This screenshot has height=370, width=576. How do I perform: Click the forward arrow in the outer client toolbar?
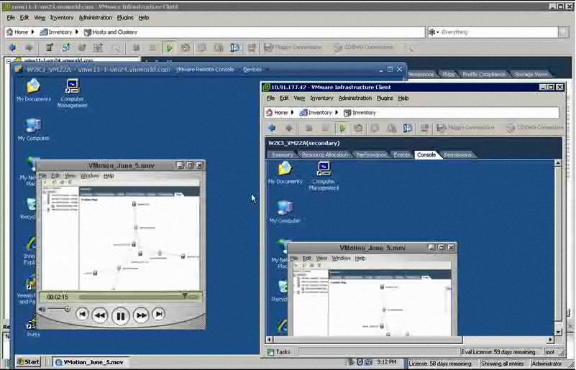pyautogui.click(x=29, y=47)
